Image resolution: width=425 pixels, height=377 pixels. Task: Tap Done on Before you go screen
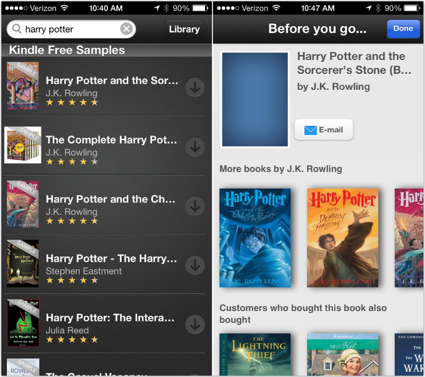tap(403, 29)
